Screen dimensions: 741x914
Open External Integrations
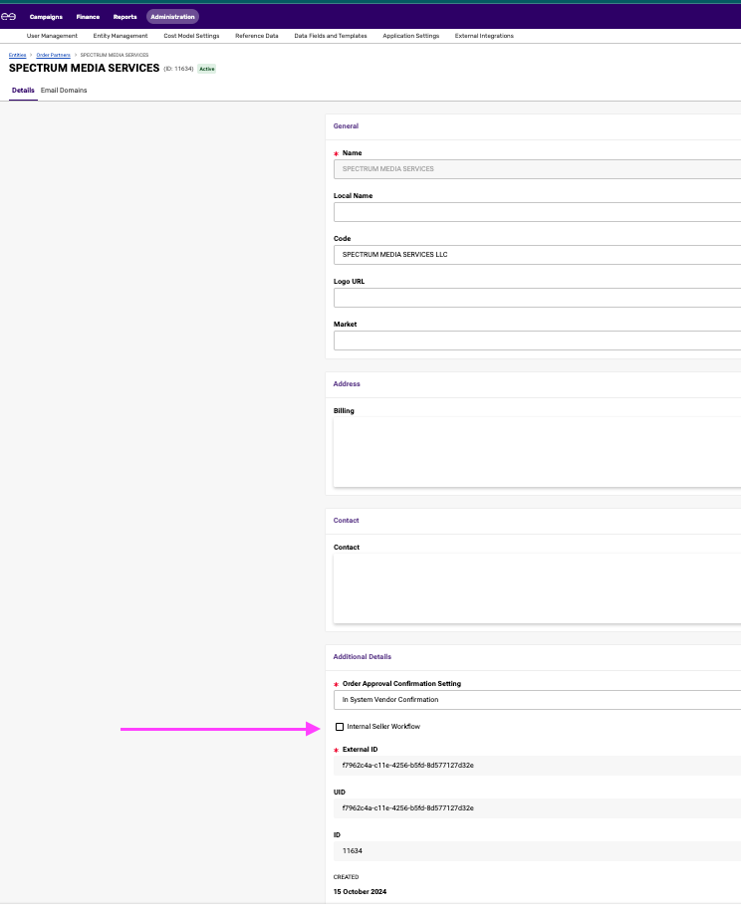484,36
